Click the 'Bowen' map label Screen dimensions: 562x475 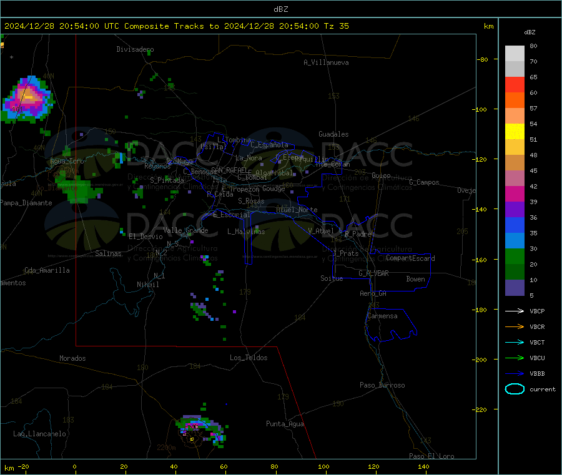415,279
